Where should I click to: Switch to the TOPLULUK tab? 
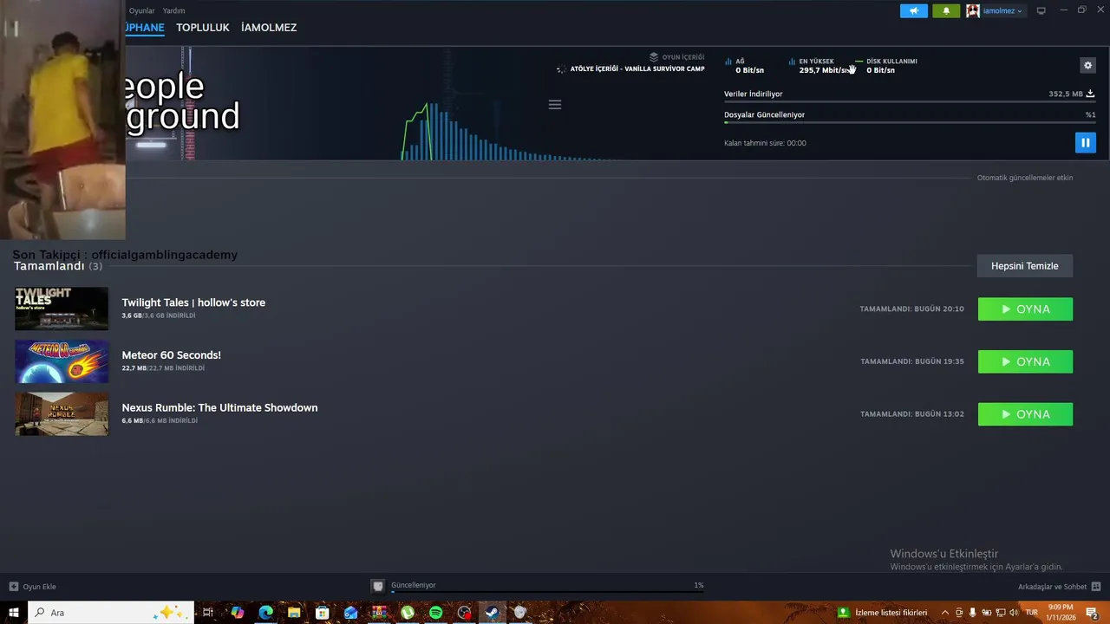(x=202, y=28)
